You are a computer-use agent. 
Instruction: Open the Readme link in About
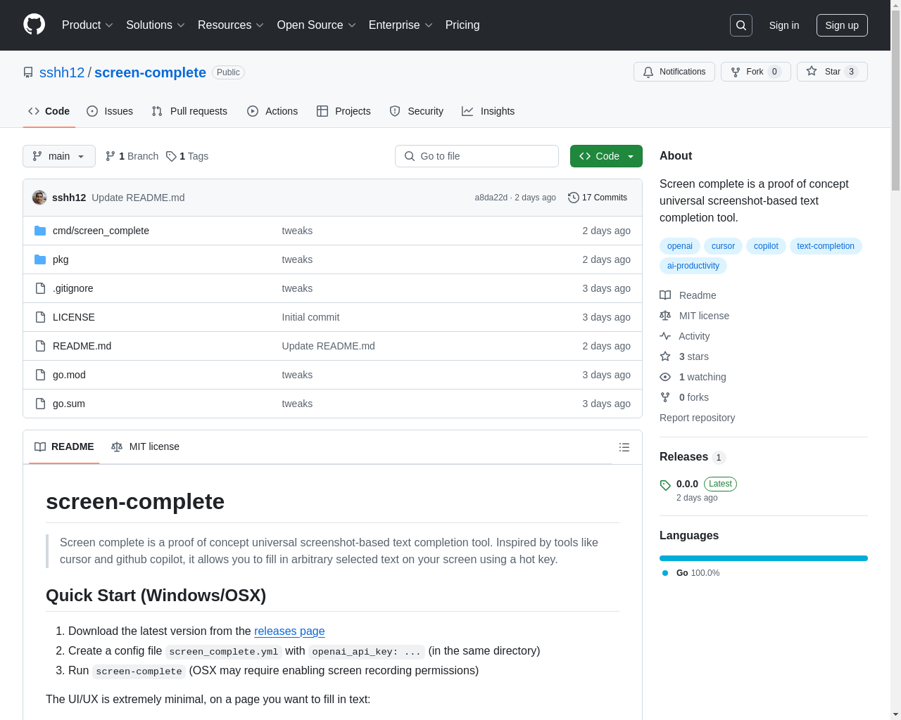click(x=688, y=295)
